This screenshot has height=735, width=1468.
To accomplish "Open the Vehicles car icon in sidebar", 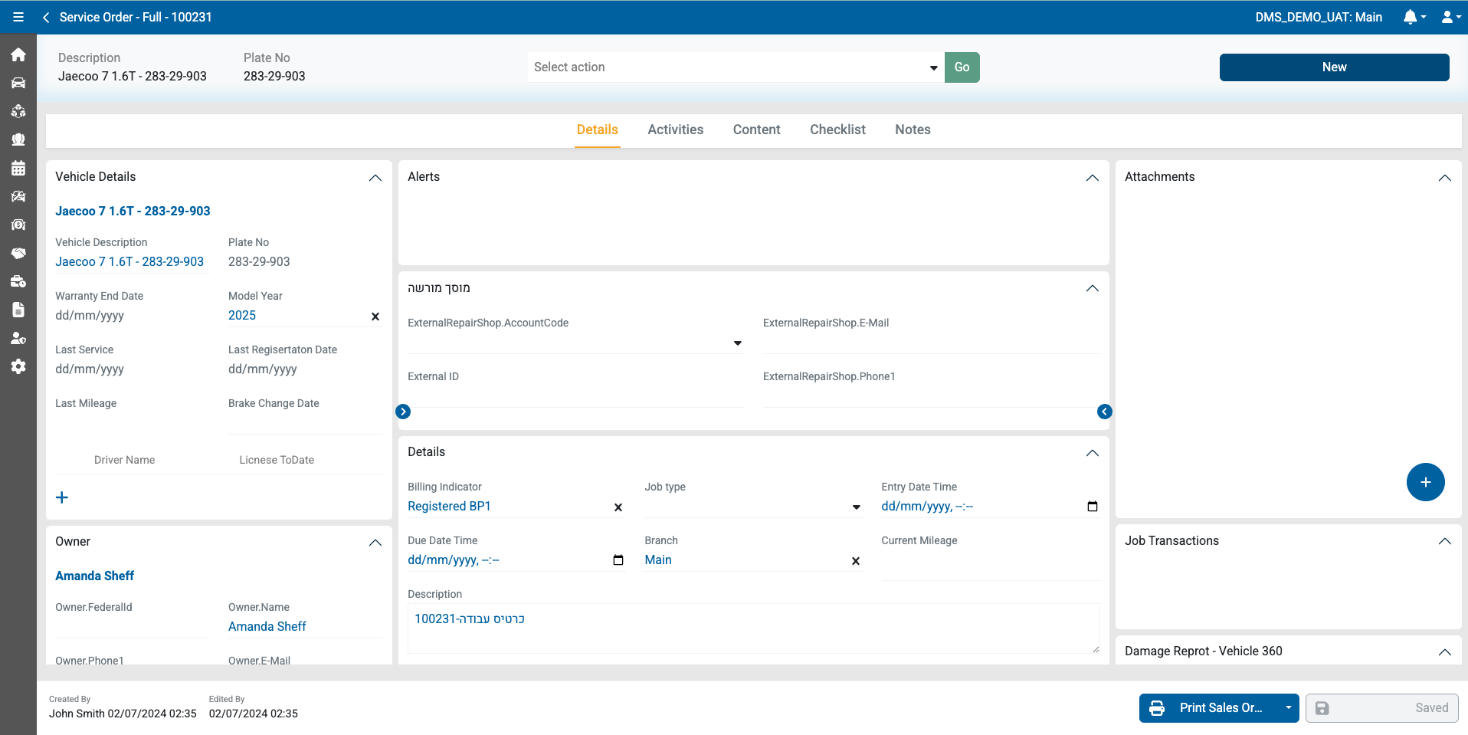I will pos(18,83).
